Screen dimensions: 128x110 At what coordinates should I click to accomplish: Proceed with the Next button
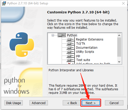pyautogui.click(x=91, y=103)
